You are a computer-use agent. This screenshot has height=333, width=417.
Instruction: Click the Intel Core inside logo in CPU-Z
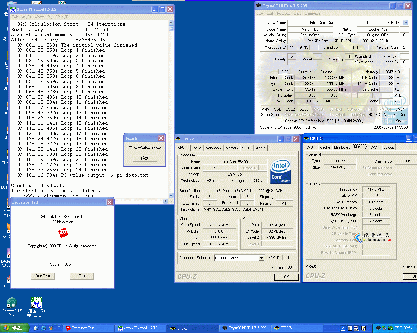click(280, 171)
